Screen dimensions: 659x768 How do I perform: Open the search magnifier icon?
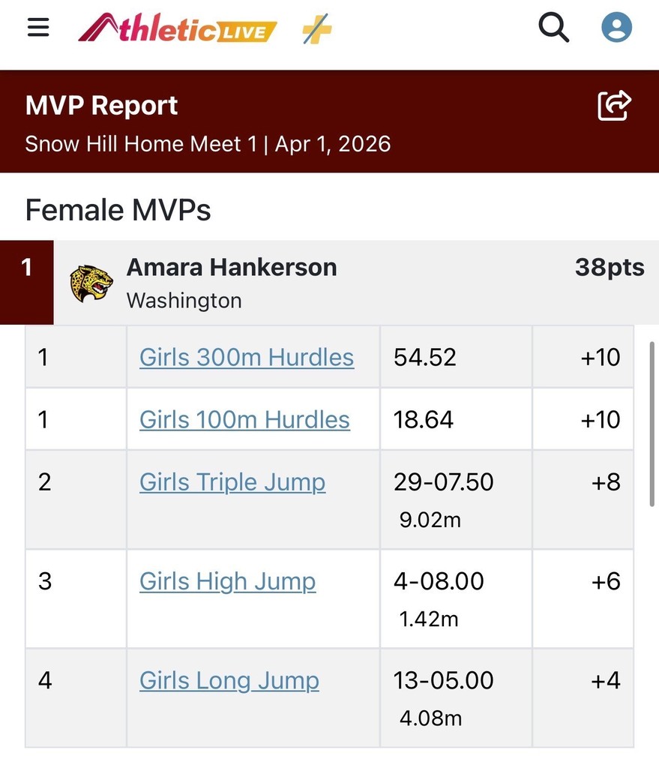(554, 28)
